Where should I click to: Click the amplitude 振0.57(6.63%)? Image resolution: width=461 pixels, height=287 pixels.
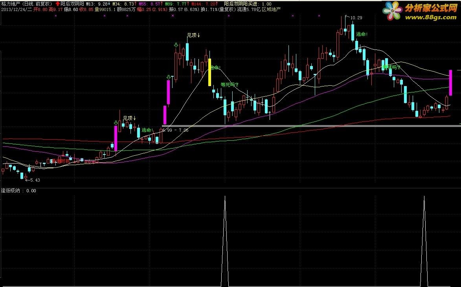point(184,9)
